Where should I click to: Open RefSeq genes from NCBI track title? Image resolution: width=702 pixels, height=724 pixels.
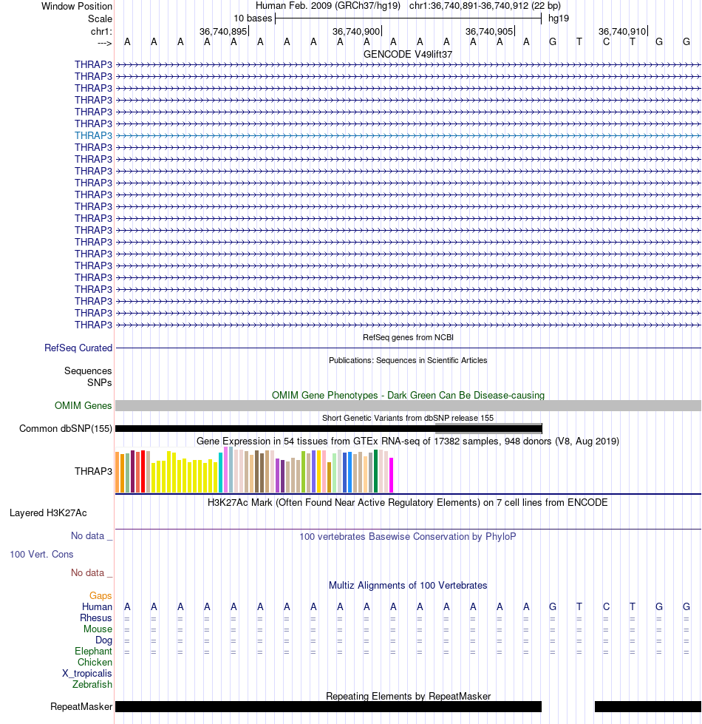[x=408, y=337]
